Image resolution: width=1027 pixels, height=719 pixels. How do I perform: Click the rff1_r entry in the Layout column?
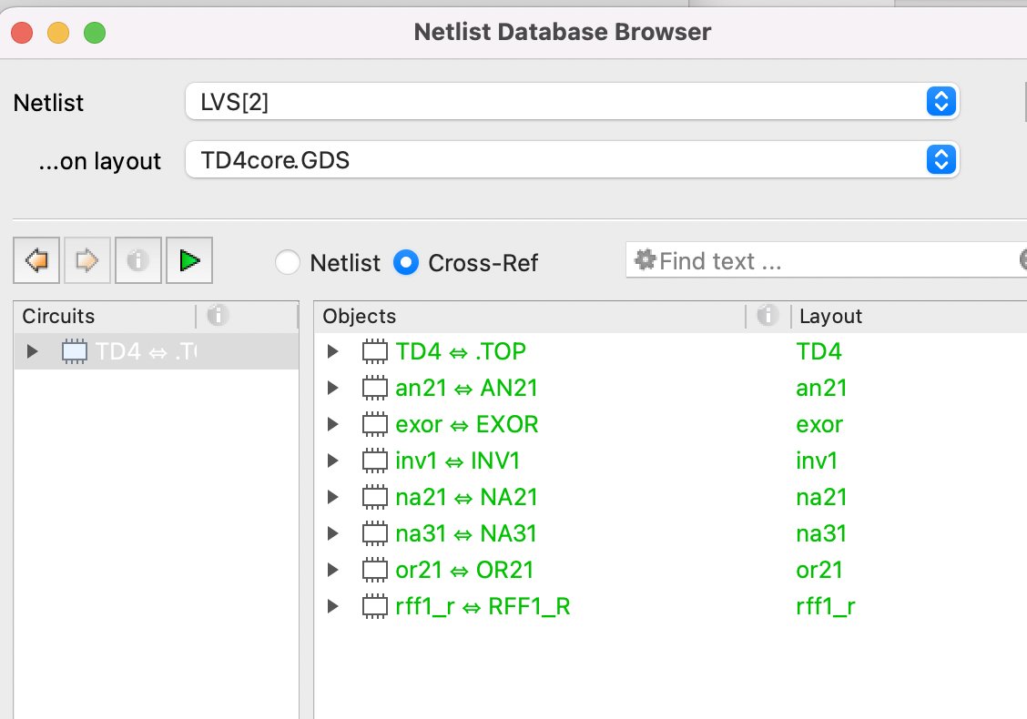(x=825, y=606)
